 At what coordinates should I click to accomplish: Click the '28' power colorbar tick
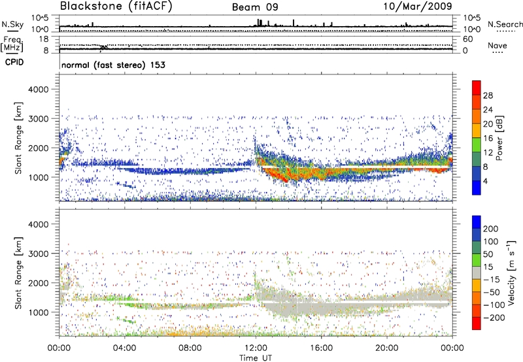click(x=488, y=95)
